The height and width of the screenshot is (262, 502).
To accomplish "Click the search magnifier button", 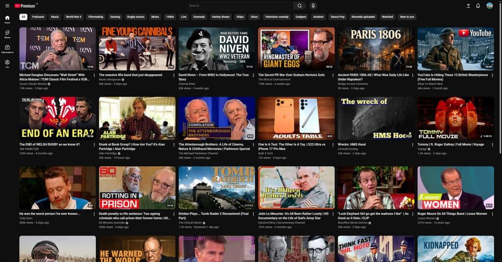I will click(300, 6).
